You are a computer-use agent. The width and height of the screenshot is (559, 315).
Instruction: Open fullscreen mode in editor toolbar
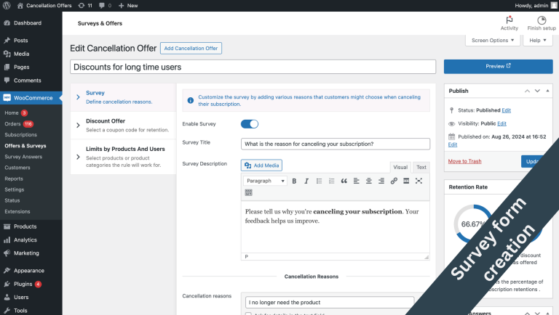pos(419,181)
